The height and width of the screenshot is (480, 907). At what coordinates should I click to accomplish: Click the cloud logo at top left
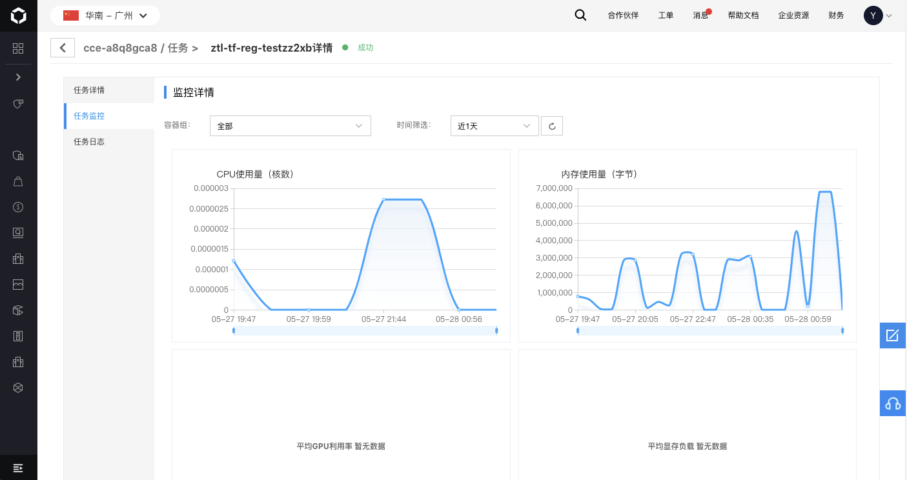pyautogui.click(x=19, y=15)
